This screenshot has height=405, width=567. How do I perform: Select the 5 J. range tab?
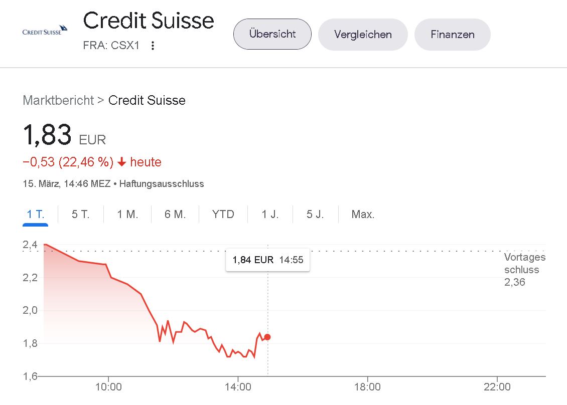[315, 214]
